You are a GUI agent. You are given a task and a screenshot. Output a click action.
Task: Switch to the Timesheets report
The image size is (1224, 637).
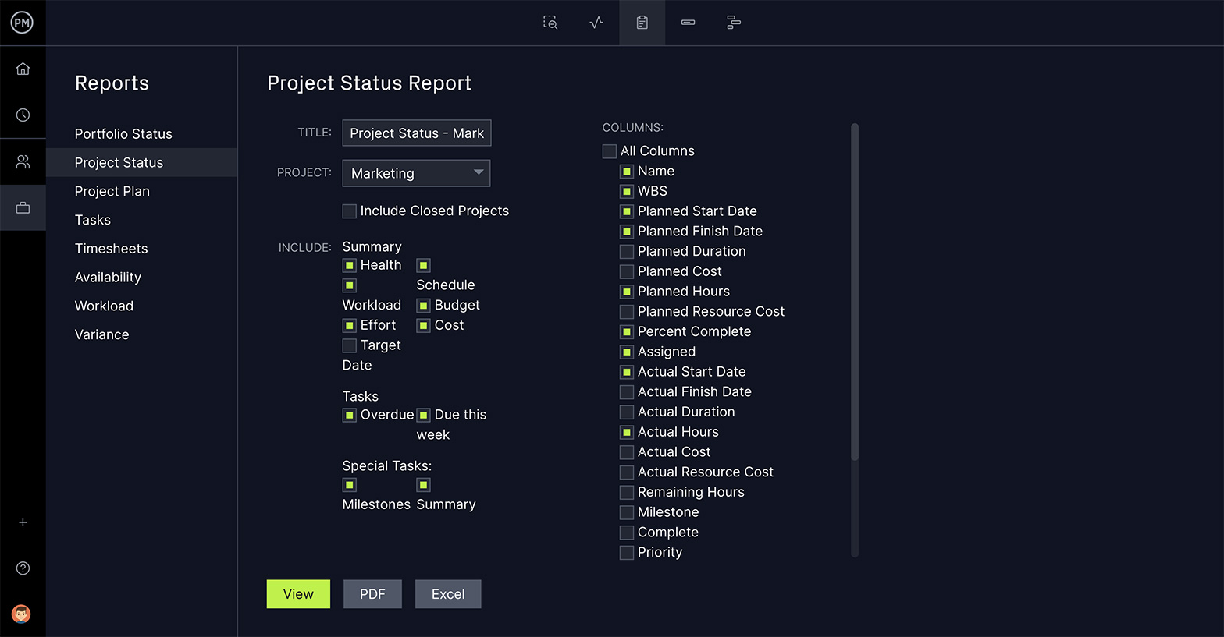(x=111, y=249)
